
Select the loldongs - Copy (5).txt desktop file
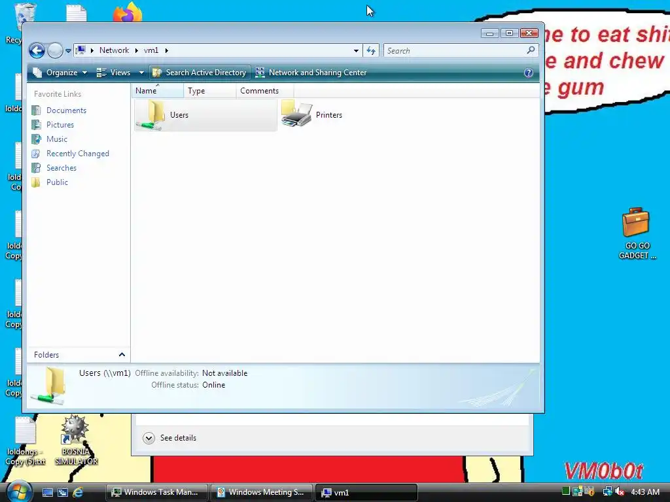pos(26,441)
